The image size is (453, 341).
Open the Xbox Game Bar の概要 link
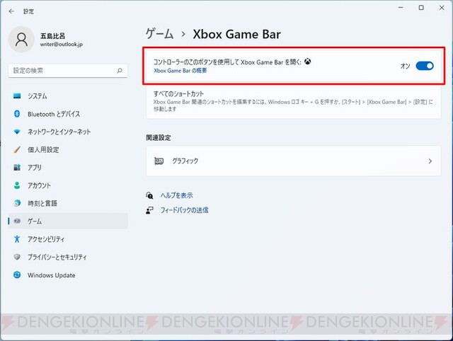[x=180, y=71]
